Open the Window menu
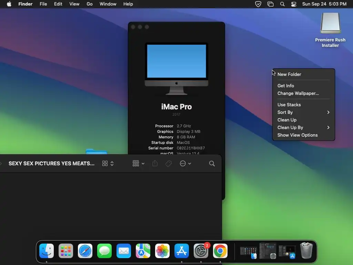This screenshot has width=353, height=265. pyautogui.click(x=108, y=4)
